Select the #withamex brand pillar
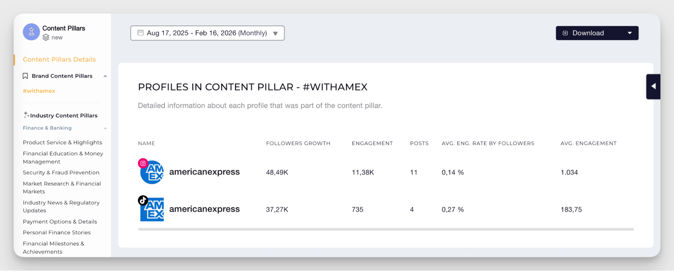 39,91
